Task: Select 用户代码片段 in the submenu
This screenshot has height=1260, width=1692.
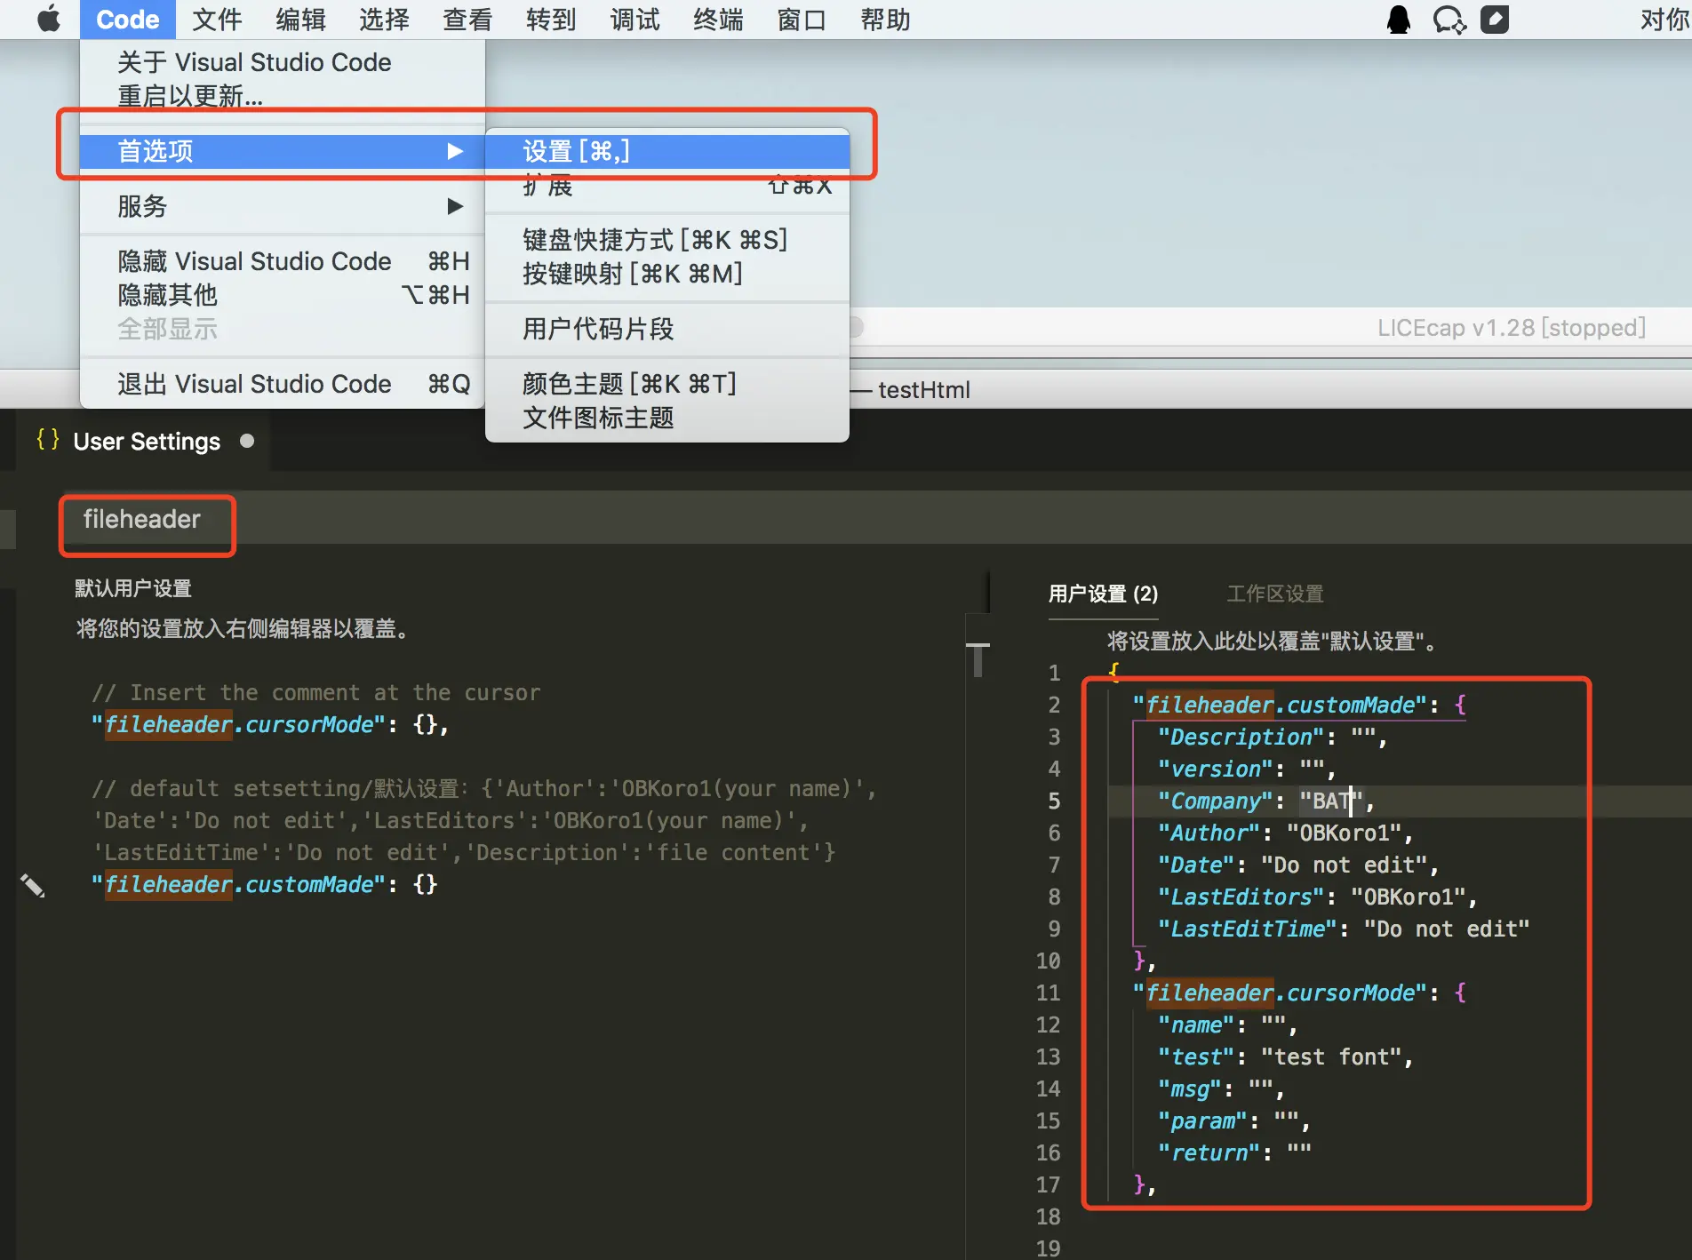Action: tap(667, 329)
